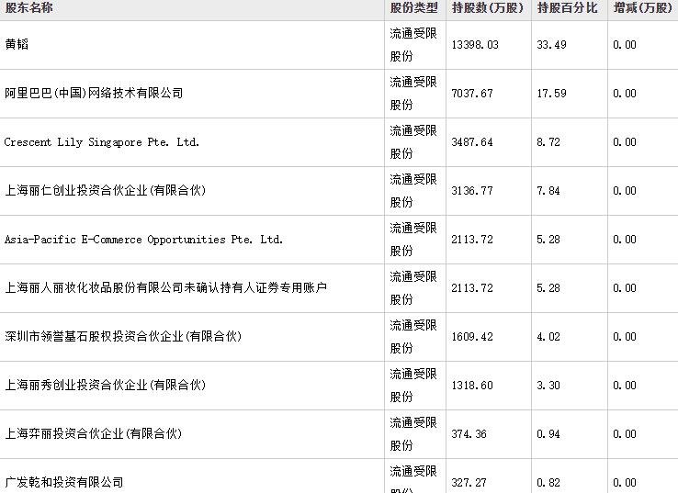Image resolution: width=678 pixels, height=493 pixels.
Task: Click holding value 1609.42
Action: tap(472, 337)
